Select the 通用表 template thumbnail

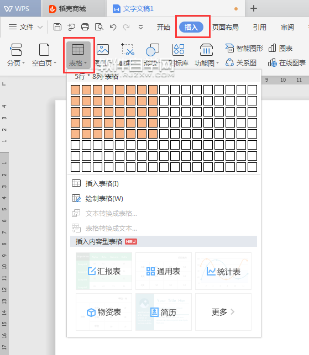tap(164, 271)
